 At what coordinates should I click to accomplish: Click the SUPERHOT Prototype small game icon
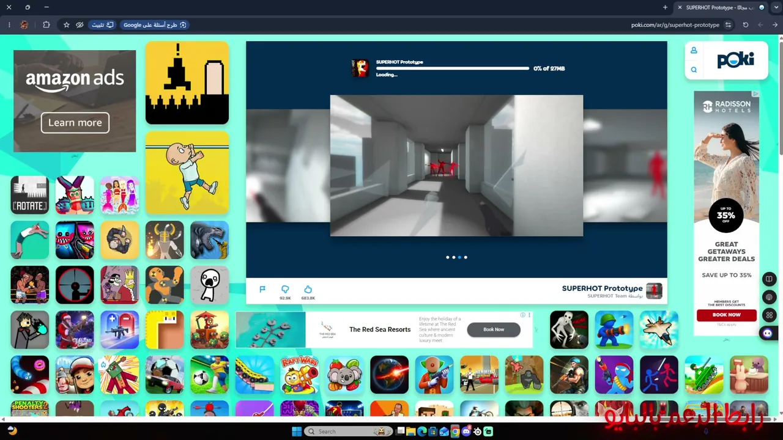coord(654,291)
